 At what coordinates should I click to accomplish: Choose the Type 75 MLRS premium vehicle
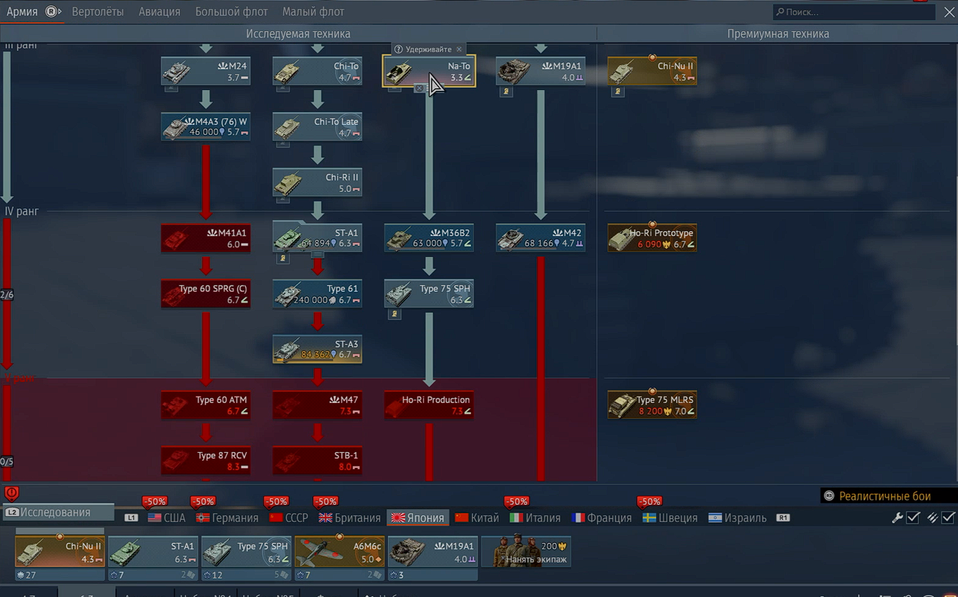pos(652,405)
